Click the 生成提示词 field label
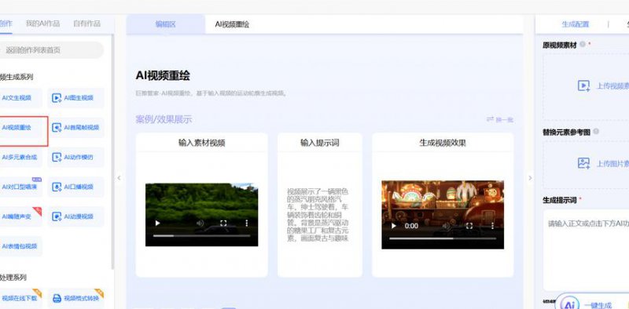The width and height of the screenshot is (629, 309). pos(560,200)
